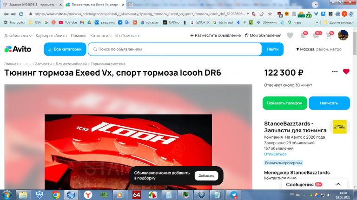Screen dimensions: 357x200
Task: Open Помощь menu link
Action: [x=78, y=36]
